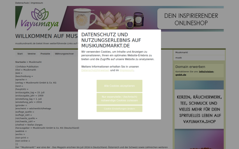This screenshot has width=239, height=149.
Task: Open Impressum link in page header
Action: 37,3
